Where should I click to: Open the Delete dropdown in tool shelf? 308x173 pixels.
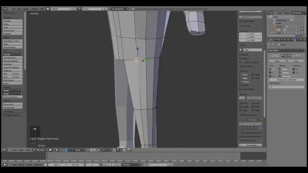[x=13, y=91]
